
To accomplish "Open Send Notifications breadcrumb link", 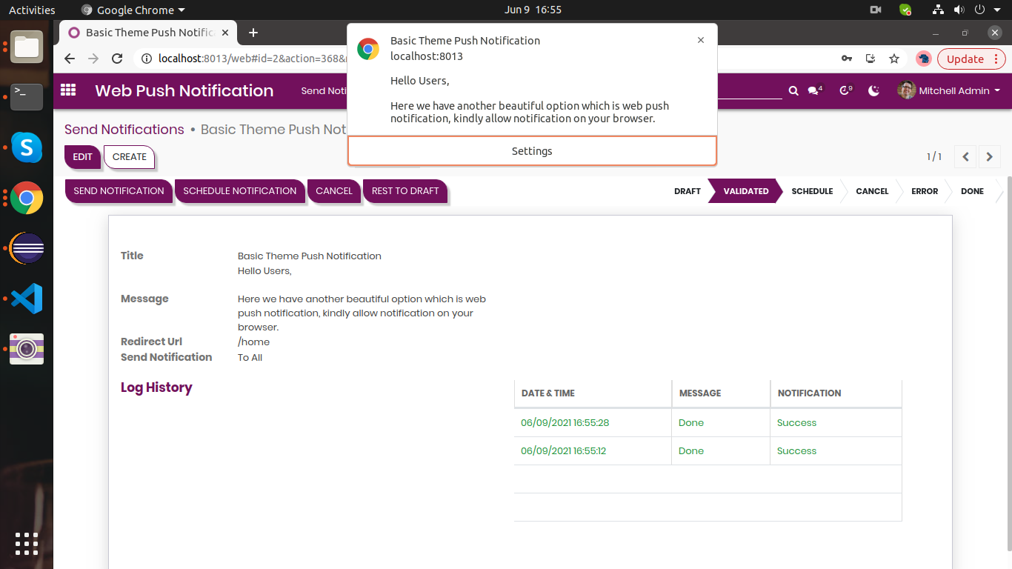I will [x=124, y=130].
